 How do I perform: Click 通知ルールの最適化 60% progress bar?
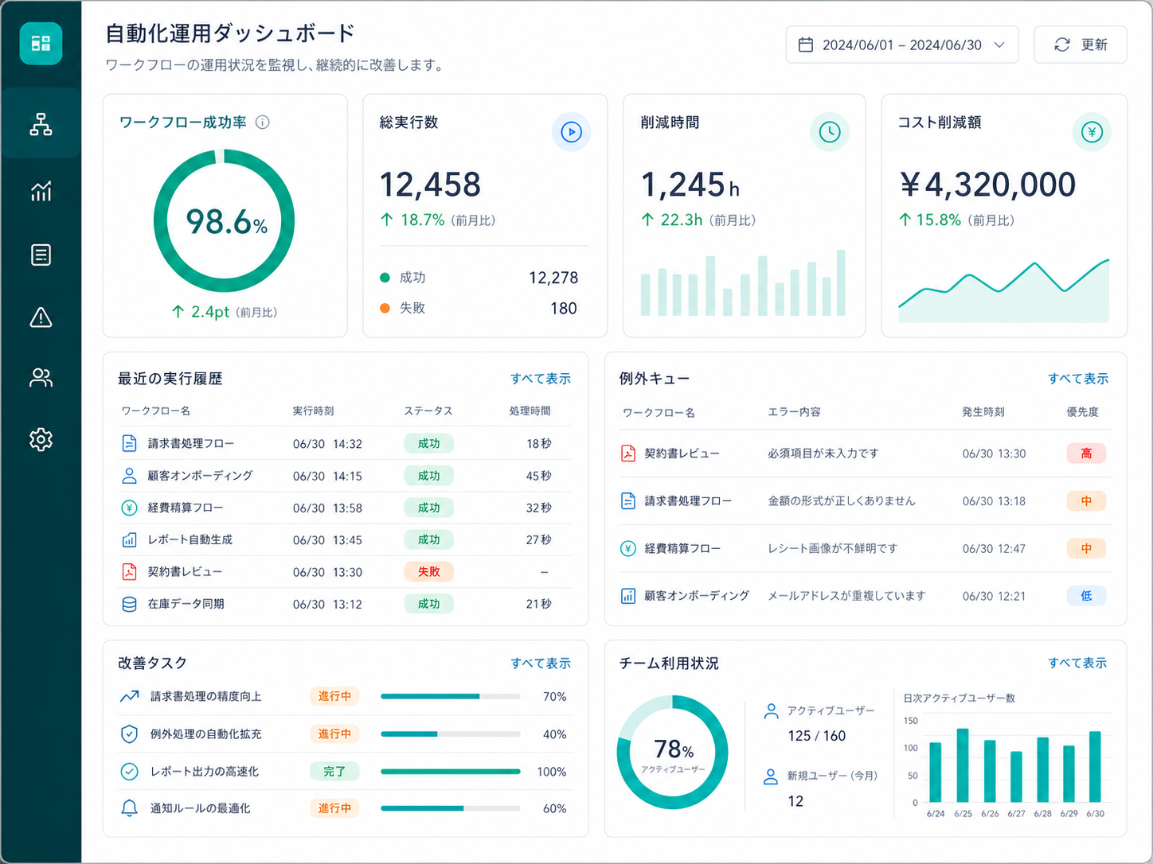pos(451,808)
